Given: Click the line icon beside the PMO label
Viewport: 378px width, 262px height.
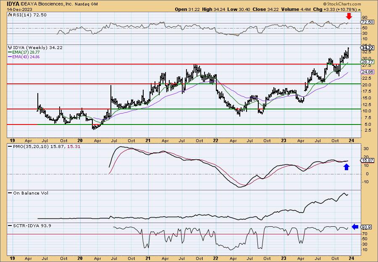Looking at the screenshot, I should [10, 146].
